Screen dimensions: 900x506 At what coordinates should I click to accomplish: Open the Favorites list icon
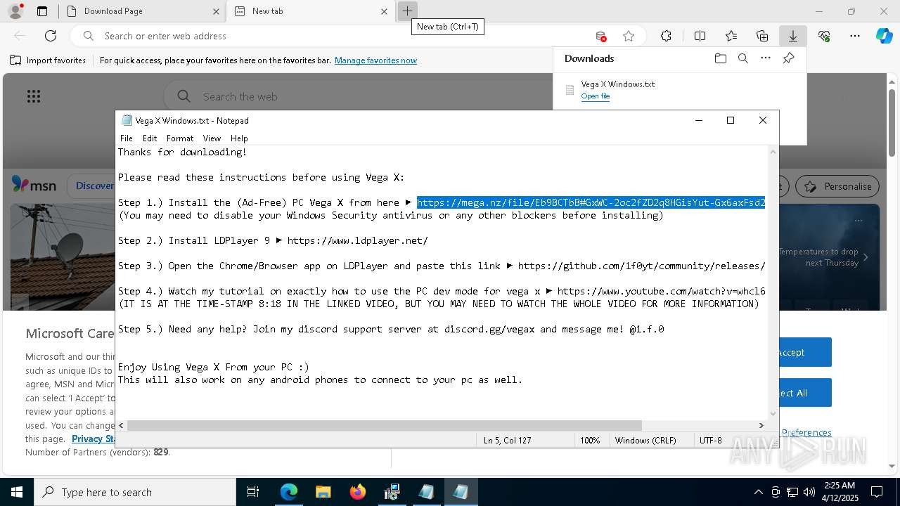[x=731, y=36]
